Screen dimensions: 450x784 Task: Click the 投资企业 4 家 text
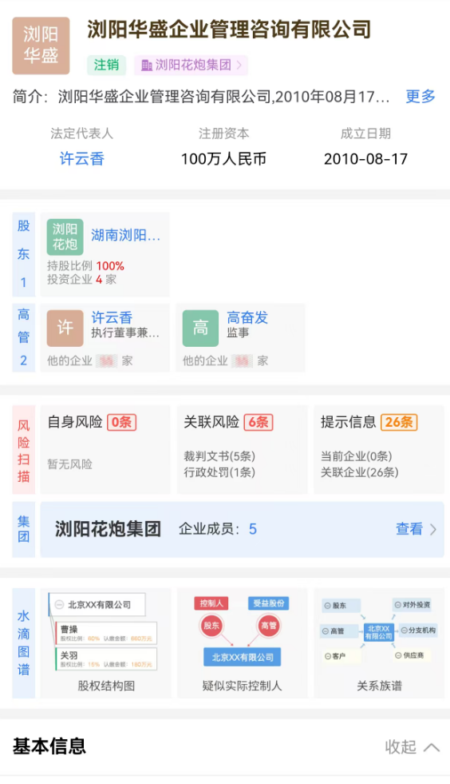pyautogui.click(x=81, y=279)
